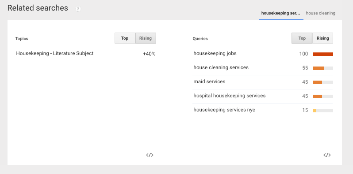Open Housekeeping - Literature Subject topic
The height and width of the screenshot is (174, 353).
pos(55,53)
